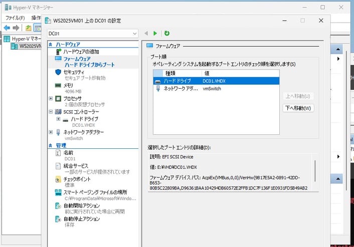Click the grayed Previous arrow in settings toolbar

[x=146, y=34]
